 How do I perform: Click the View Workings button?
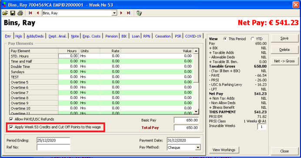pos(224,150)
